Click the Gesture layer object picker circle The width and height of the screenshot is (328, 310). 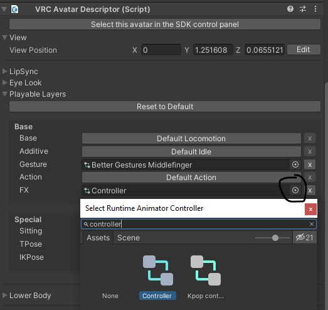click(295, 164)
